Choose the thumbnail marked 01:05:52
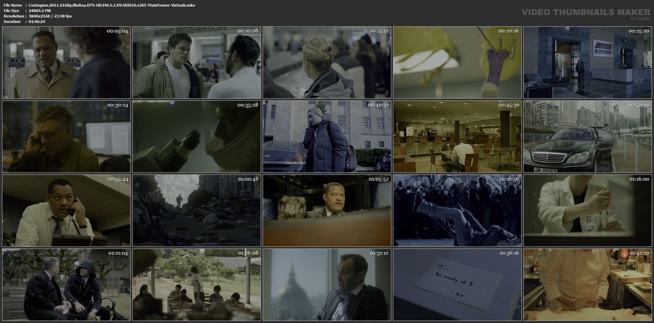Screen dimensions: 654x323 click(x=327, y=211)
